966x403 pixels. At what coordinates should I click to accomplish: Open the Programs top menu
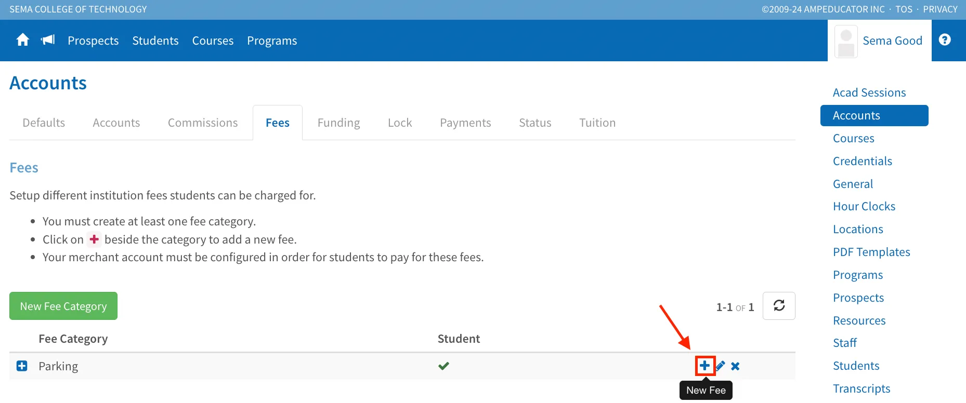tap(272, 41)
